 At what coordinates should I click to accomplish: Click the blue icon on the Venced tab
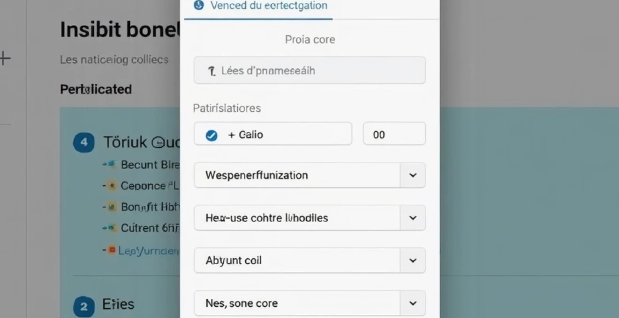pyautogui.click(x=199, y=6)
